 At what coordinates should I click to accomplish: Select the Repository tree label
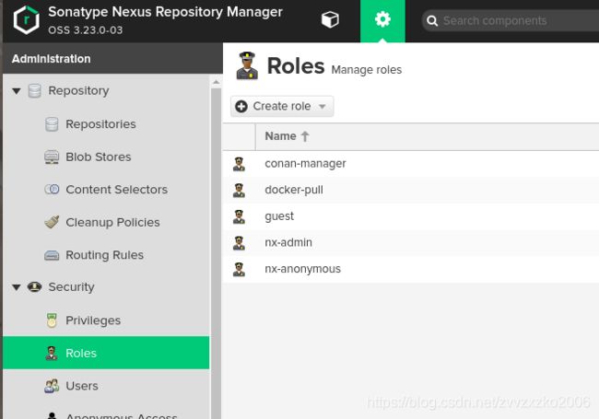point(78,91)
